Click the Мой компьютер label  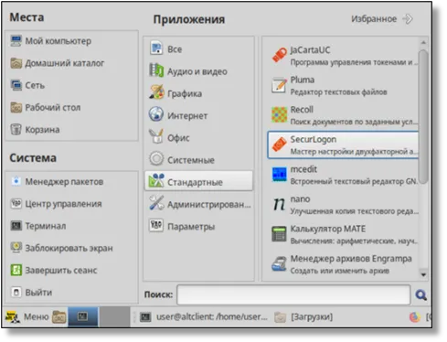pyautogui.click(x=59, y=41)
